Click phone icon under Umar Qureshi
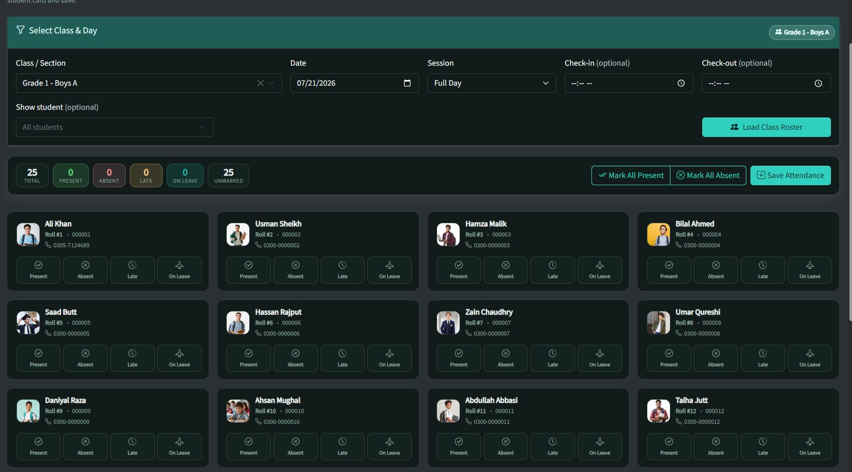Image resolution: width=852 pixels, height=472 pixels. (679, 333)
